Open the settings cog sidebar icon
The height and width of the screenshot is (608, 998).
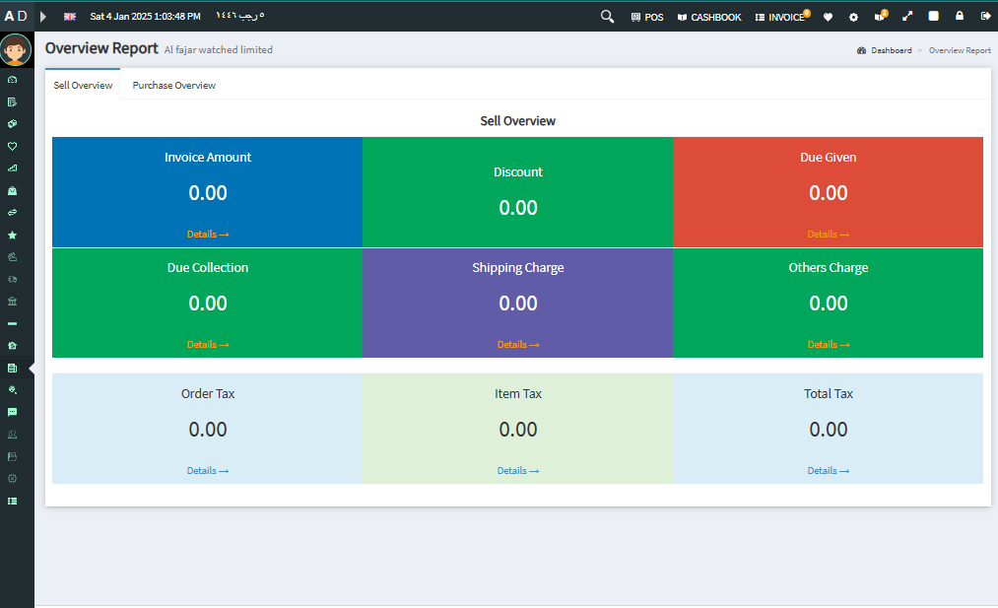12,479
